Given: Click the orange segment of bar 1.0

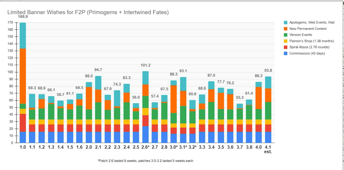Looking at the screenshot, I should [23, 76].
